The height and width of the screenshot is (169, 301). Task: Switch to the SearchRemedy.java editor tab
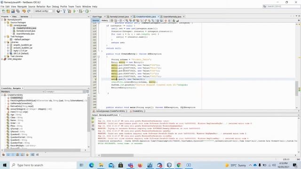coord(172,17)
